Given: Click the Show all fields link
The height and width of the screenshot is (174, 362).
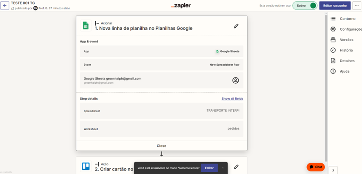Looking at the screenshot, I should point(232,99).
